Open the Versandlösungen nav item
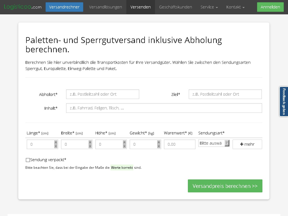The height and width of the screenshot is (216, 288). point(105,7)
